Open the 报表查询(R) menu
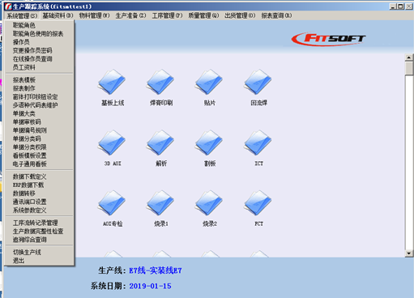Image resolution: width=414 pixels, height=298 pixels. 276,15
